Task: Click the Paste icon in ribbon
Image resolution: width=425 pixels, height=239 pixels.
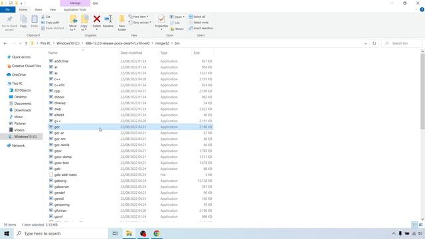Action: pyautogui.click(x=35, y=19)
